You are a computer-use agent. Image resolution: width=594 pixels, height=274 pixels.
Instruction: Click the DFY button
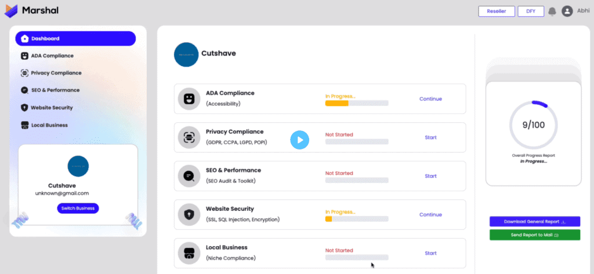pos(531,11)
